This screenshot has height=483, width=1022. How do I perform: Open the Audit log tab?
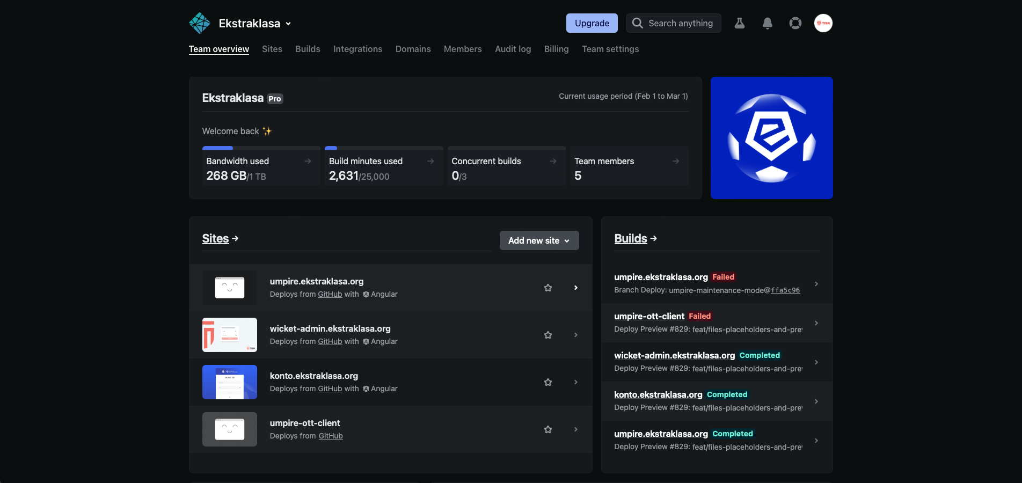(513, 49)
